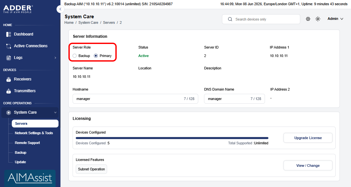
Task: Select the Primary server role radio button
Action: (96, 56)
